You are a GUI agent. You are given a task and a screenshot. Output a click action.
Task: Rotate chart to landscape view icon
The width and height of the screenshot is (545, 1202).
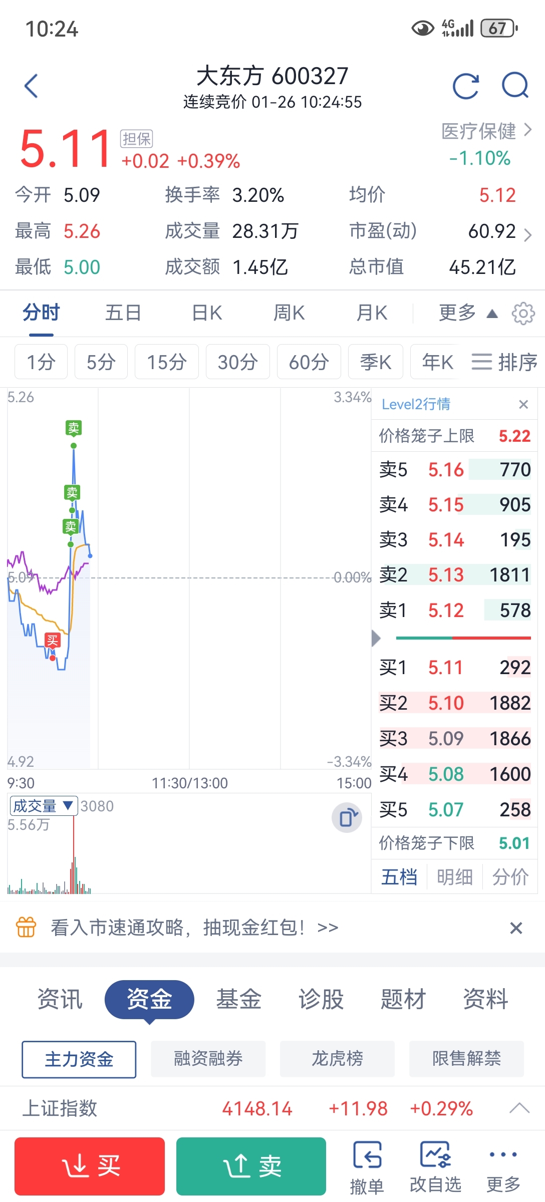[x=347, y=818]
